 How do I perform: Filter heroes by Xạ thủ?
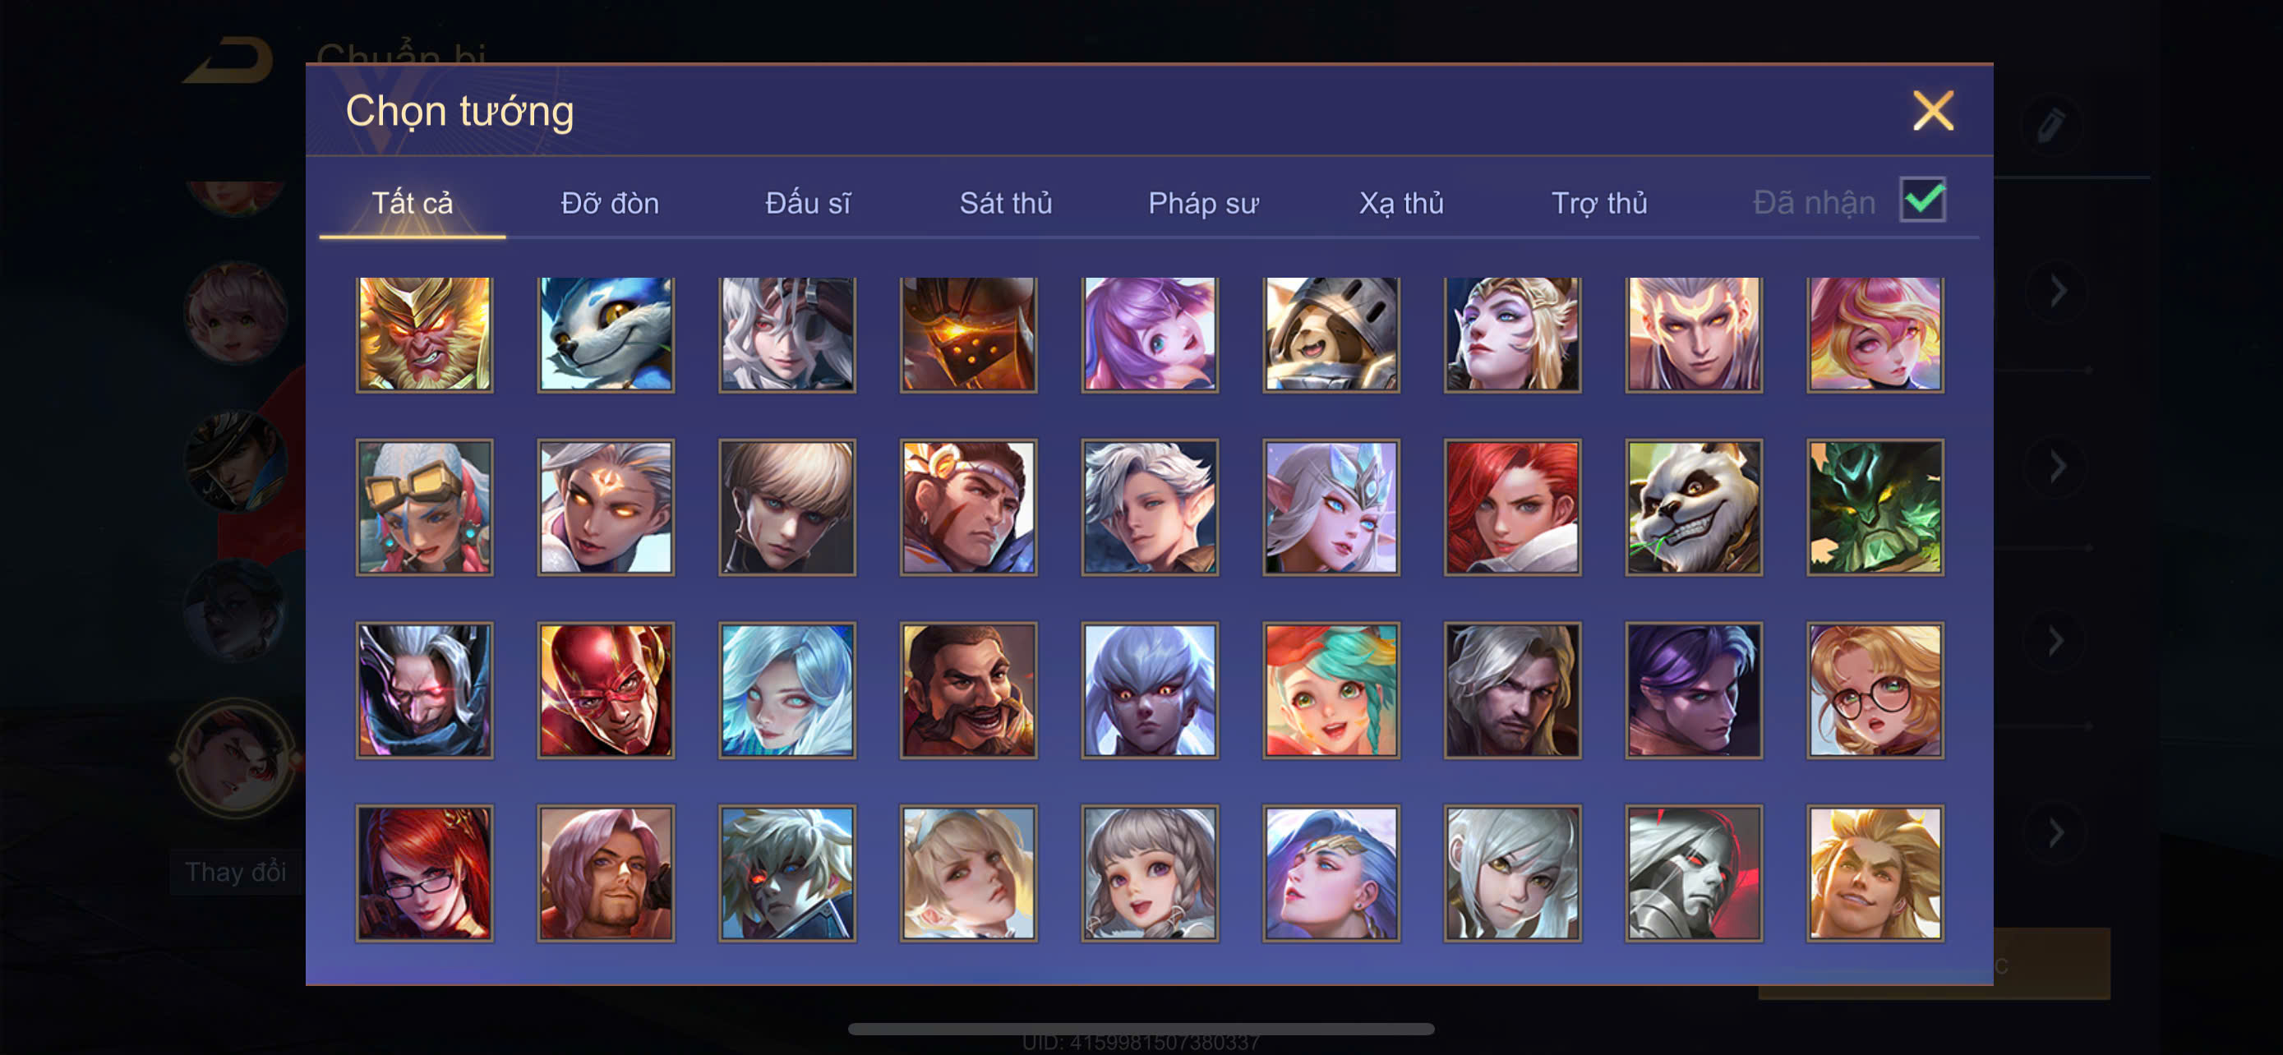[x=1401, y=203]
